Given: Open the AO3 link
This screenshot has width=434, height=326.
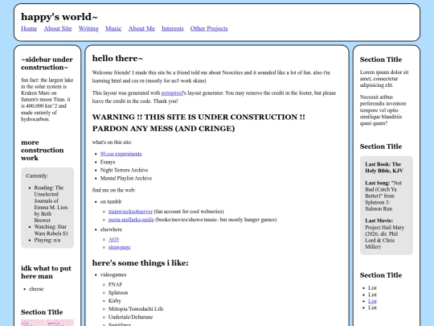Looking at the screenshot, I should click(x=114, y=239).
